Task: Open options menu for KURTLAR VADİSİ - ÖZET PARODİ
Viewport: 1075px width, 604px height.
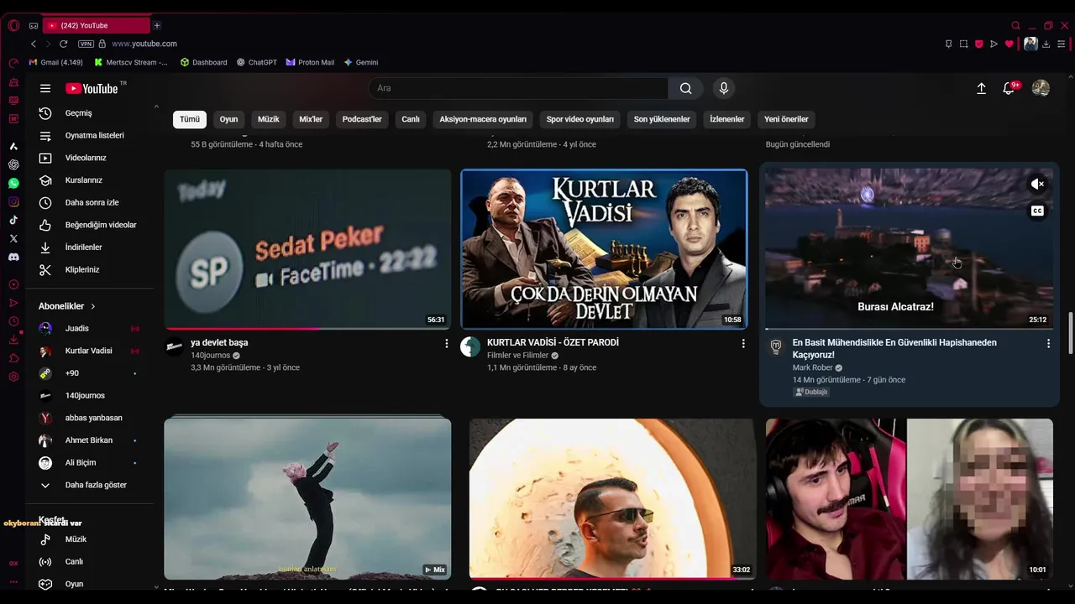Action: 742,343
